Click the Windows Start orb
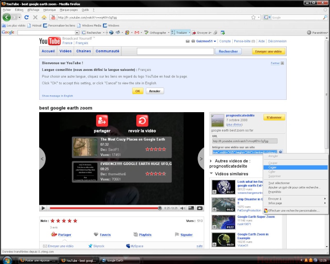The image size is (330, 264). pos(7,260)
